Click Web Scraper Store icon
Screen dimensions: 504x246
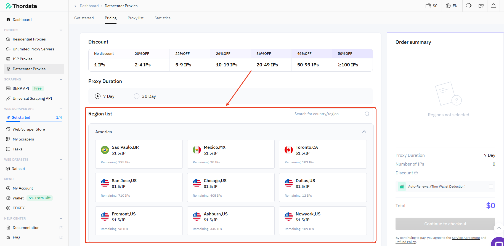tap(8, 129)
